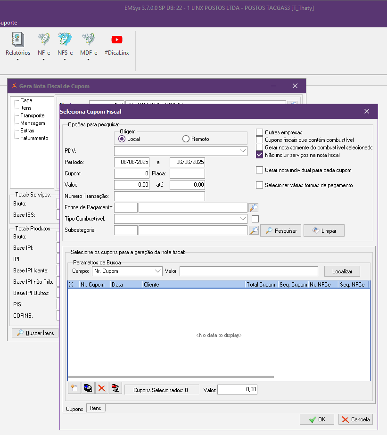Select the Remoto origin option
Viewport: 387px width, 435px height.
(x=186, y=139)
